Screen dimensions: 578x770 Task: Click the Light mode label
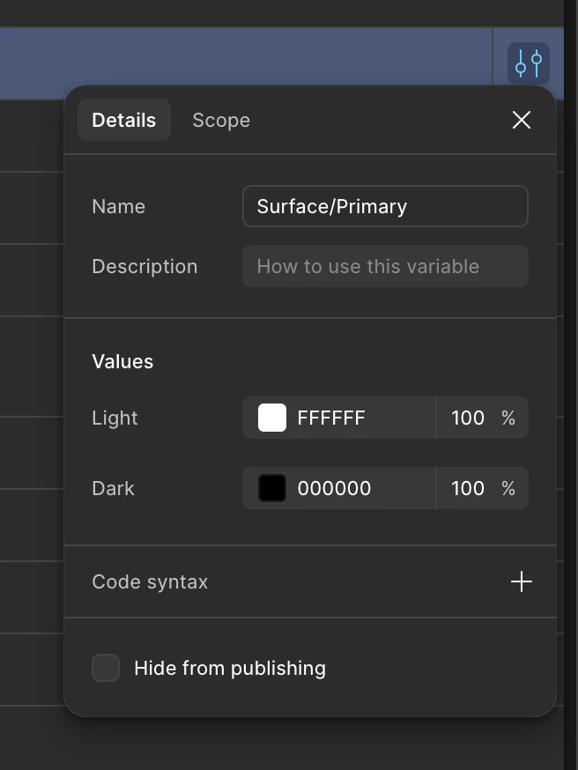[x=115, y=418]
